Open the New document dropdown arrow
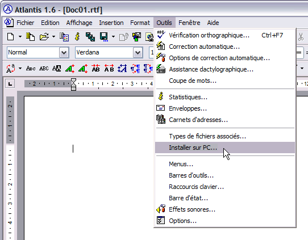Image resolution: width=308 pixels, height=240 pixels. coord(20,37)
